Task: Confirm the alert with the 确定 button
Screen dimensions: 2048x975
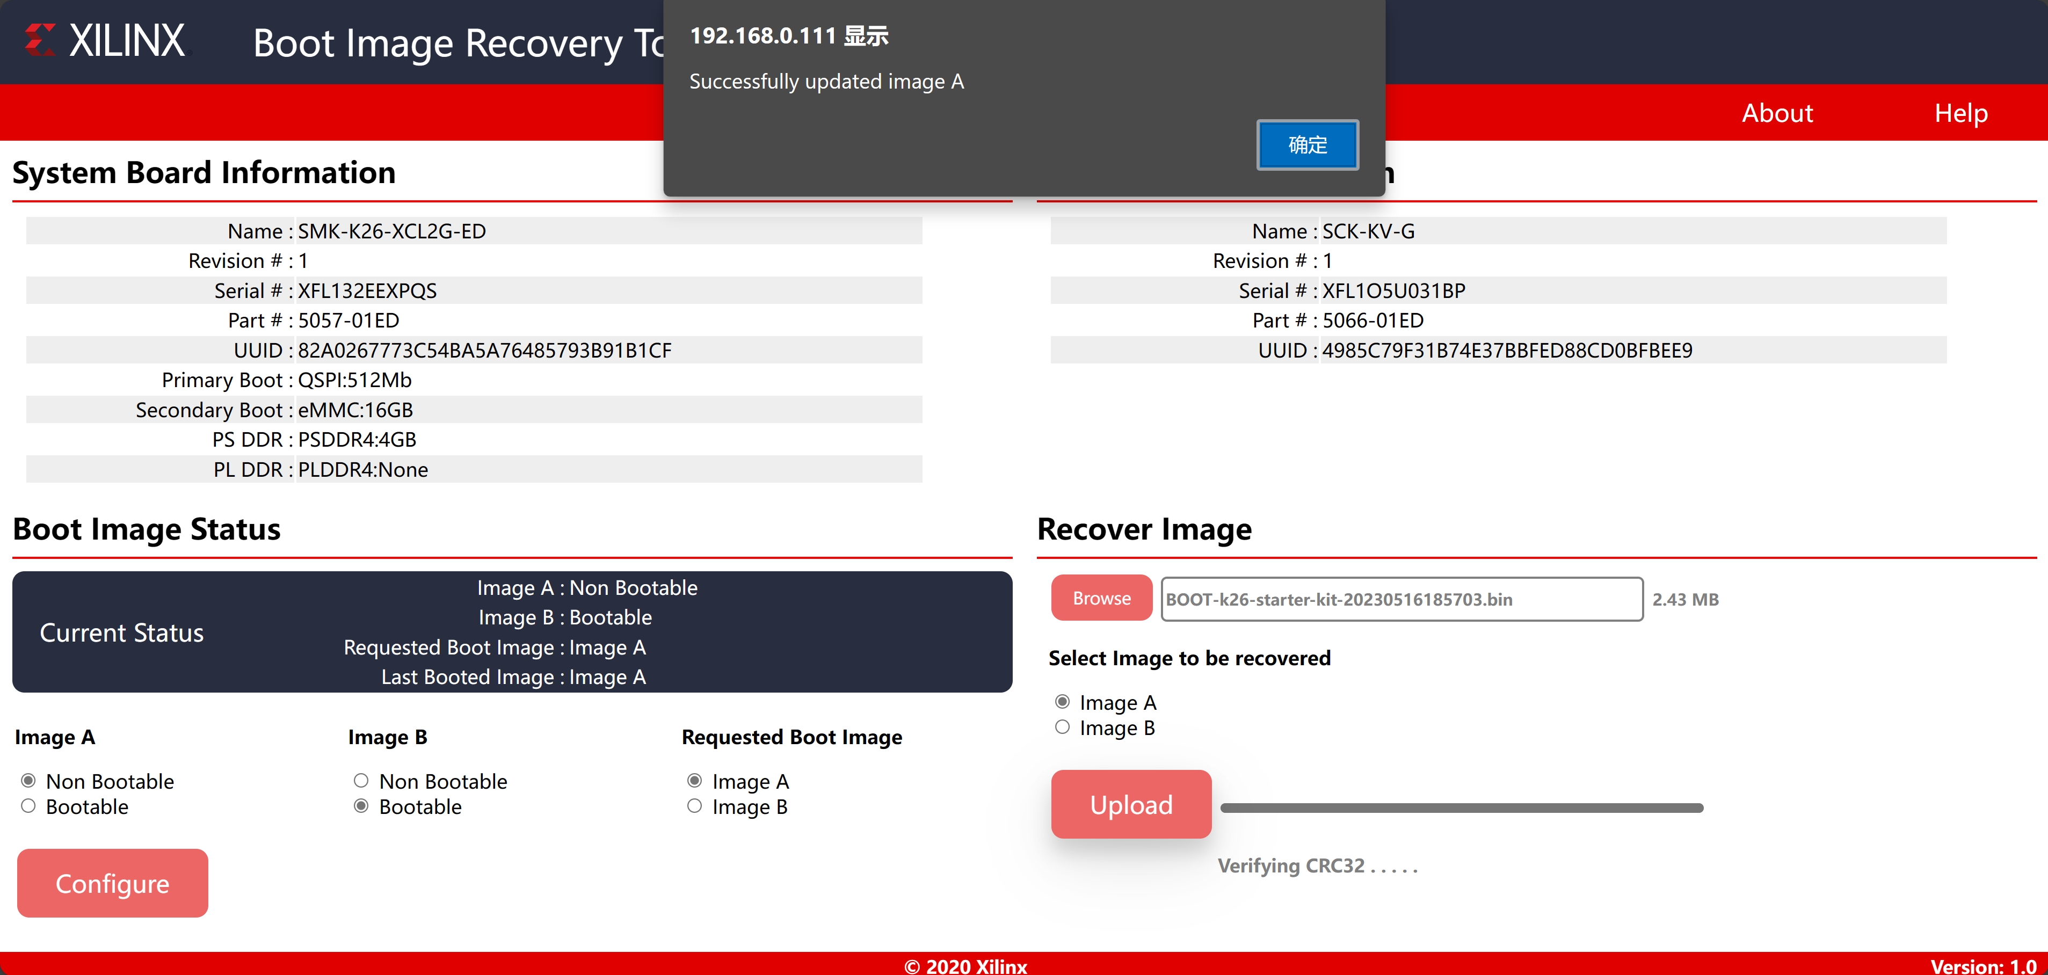Action: click(1307, 144)
